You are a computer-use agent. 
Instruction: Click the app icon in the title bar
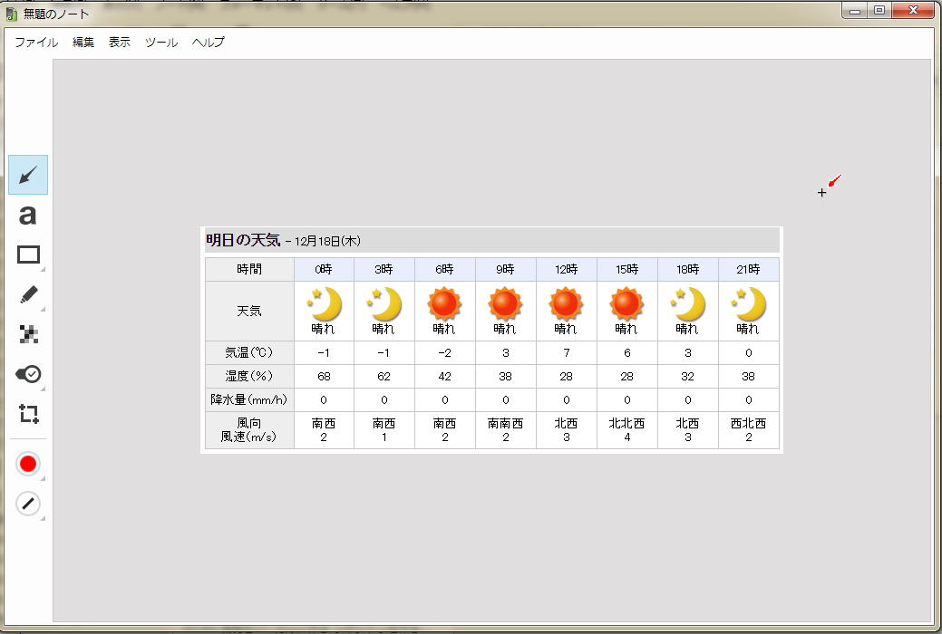(10, 11)
